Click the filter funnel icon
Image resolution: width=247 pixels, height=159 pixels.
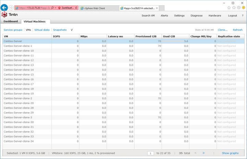tap(72, 30)
